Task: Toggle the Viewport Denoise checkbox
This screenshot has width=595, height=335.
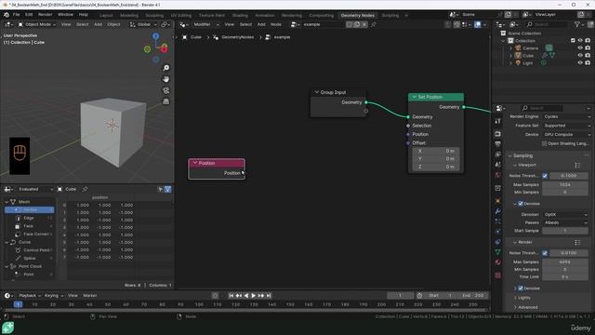Action: tap(521, 204)
